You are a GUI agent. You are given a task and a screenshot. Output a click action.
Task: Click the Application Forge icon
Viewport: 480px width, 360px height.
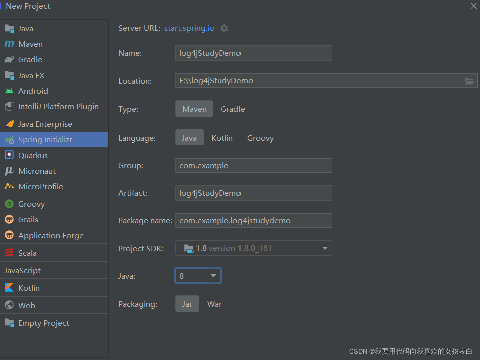[x=9, y=235]
